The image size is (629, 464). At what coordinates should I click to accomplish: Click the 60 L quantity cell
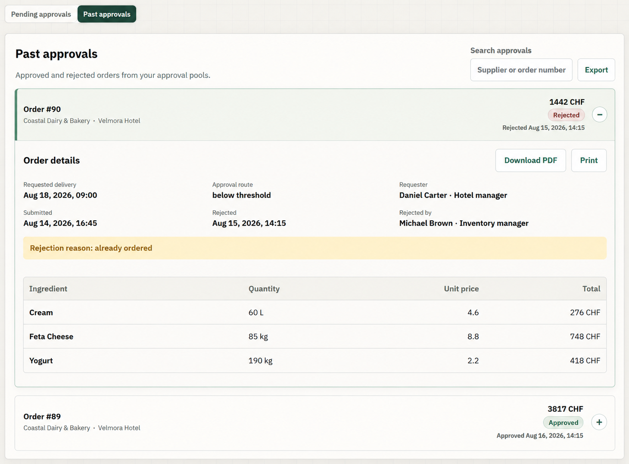click(256, 312)
